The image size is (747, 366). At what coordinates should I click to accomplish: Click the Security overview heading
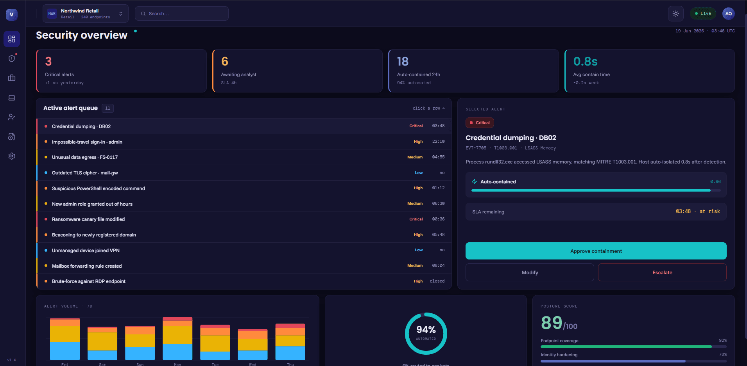[82, 35]
